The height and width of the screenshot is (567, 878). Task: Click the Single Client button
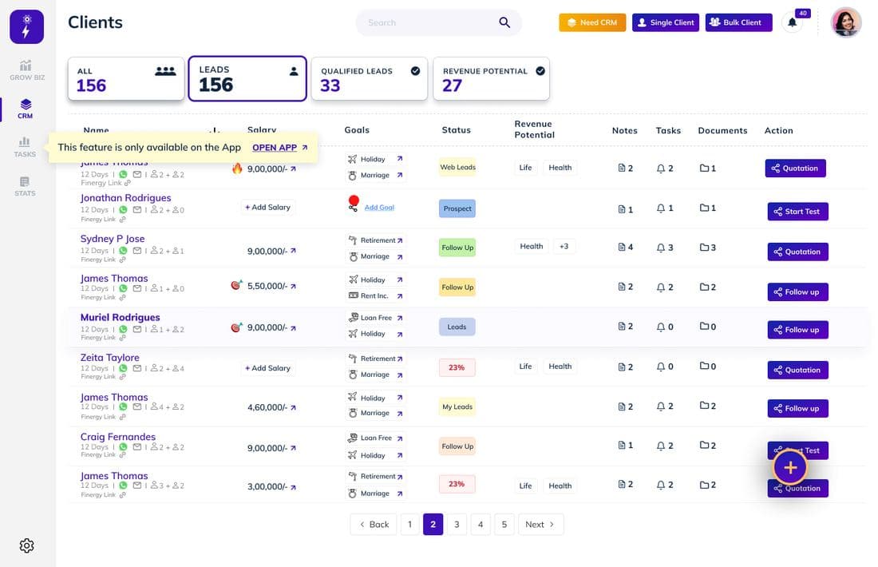(x=666, y=22)
